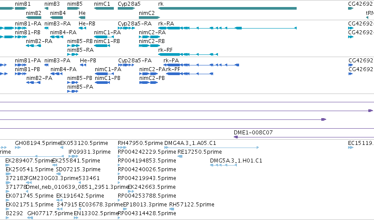This screenshot has width=374, height=220.
Task: Select EST GH08194.5prime
Action: tap(18, 148)
